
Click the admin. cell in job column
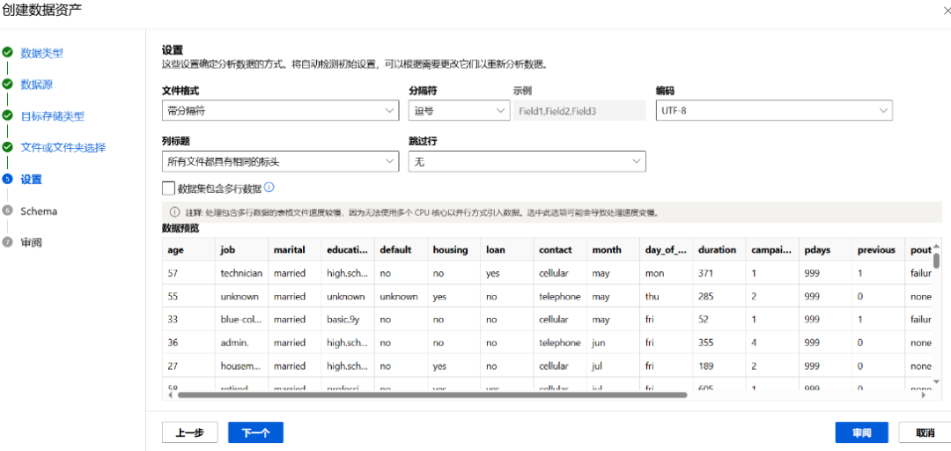(242, 343)
